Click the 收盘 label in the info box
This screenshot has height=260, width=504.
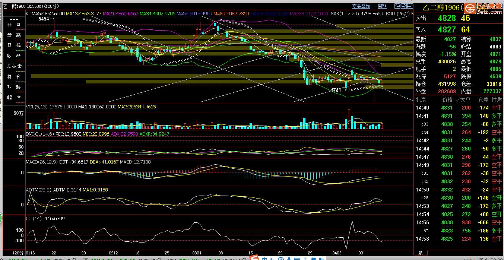15,56
